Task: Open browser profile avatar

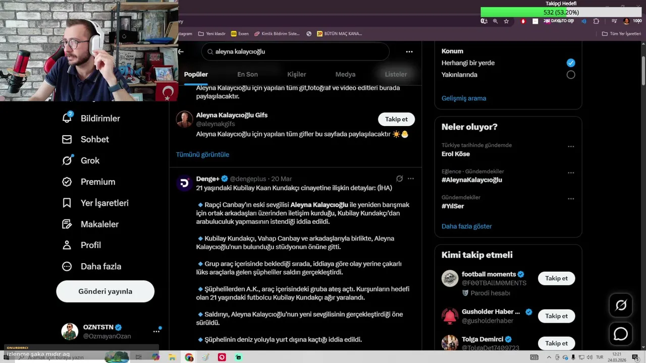Action: pyautogui.click(x=626, y=21)
